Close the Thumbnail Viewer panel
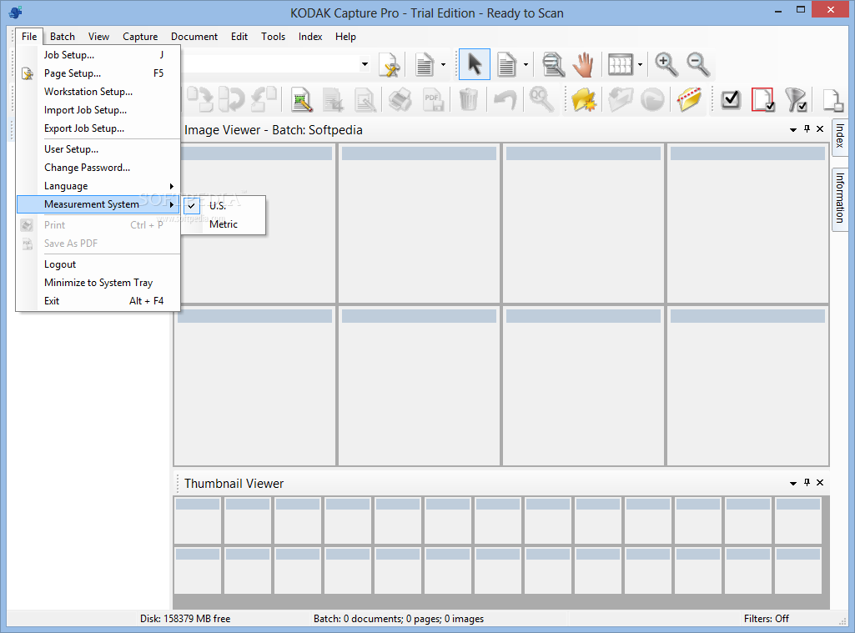855x633 pixels. tap(820, 483)
